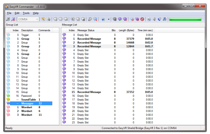Click the Insert Command speech bubble icon
Viewport: 210px width, 134px height.
[x=61, y=19]
